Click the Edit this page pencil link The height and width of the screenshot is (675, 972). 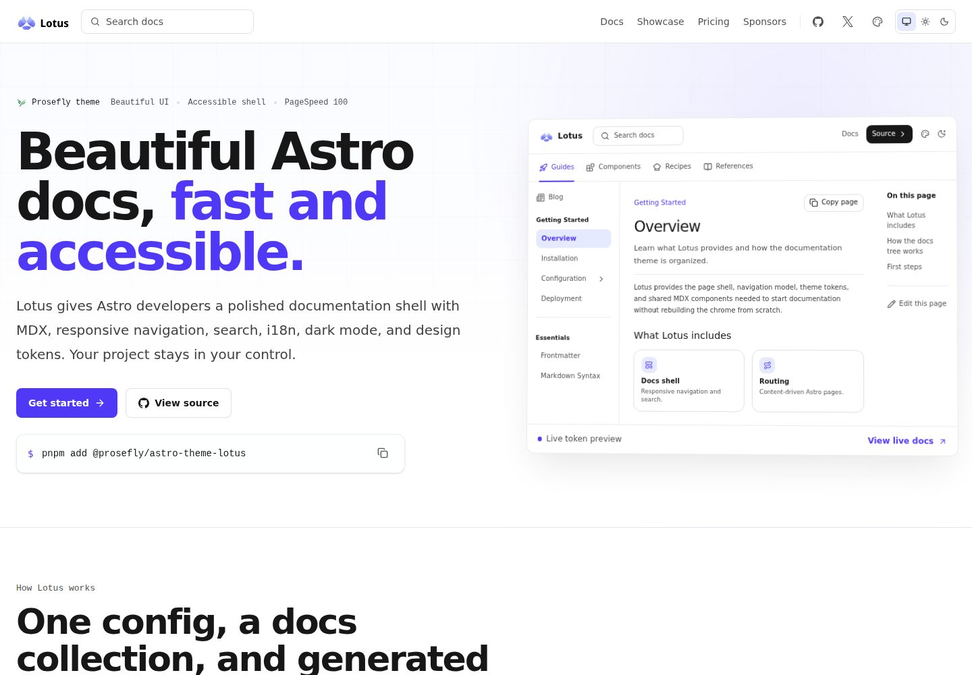tap(917, 304)
